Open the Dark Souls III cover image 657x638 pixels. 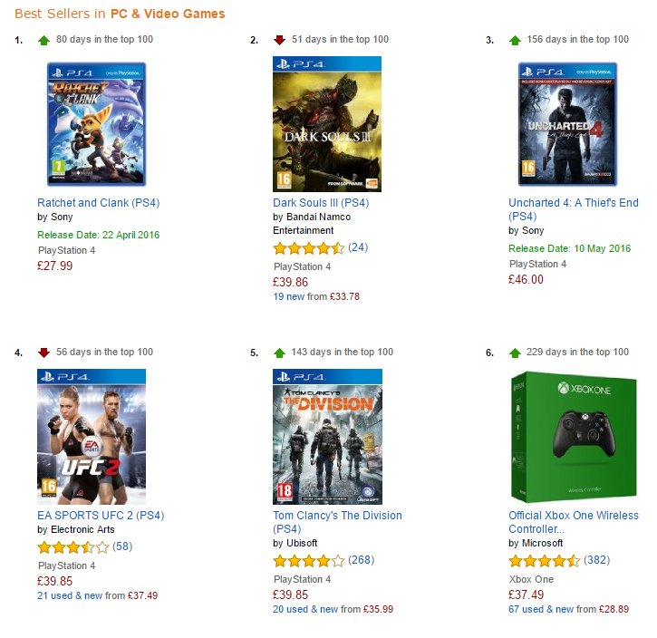coord(327,124)
